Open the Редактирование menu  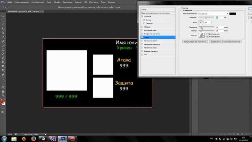[x=22, y=2]
